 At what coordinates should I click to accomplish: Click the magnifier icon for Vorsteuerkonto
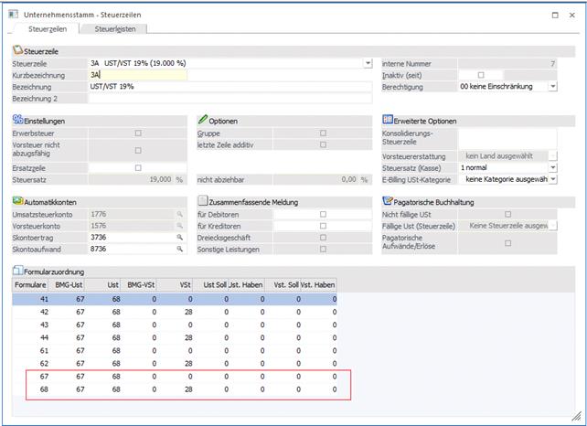click(180, 225)
